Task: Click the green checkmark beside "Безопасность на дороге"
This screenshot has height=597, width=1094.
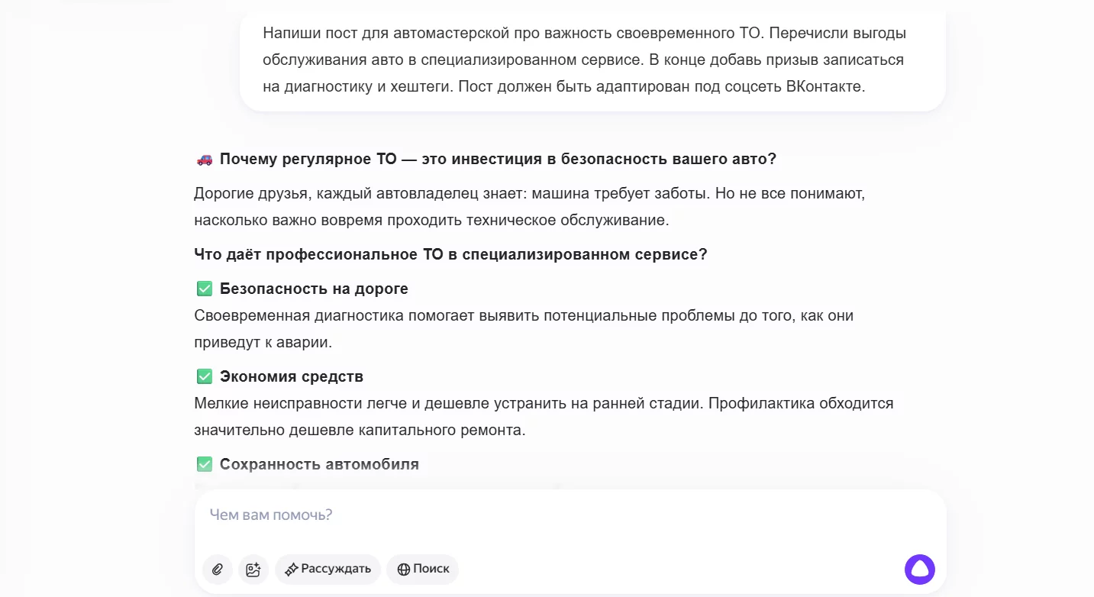Action: 204,289
